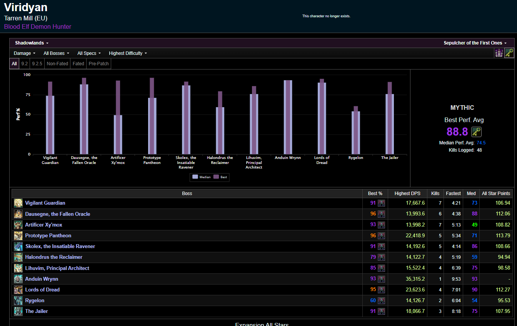This screenshot has height=326, width=517.
Task: Click the Med column header
Action: click(x=471, y=194)
